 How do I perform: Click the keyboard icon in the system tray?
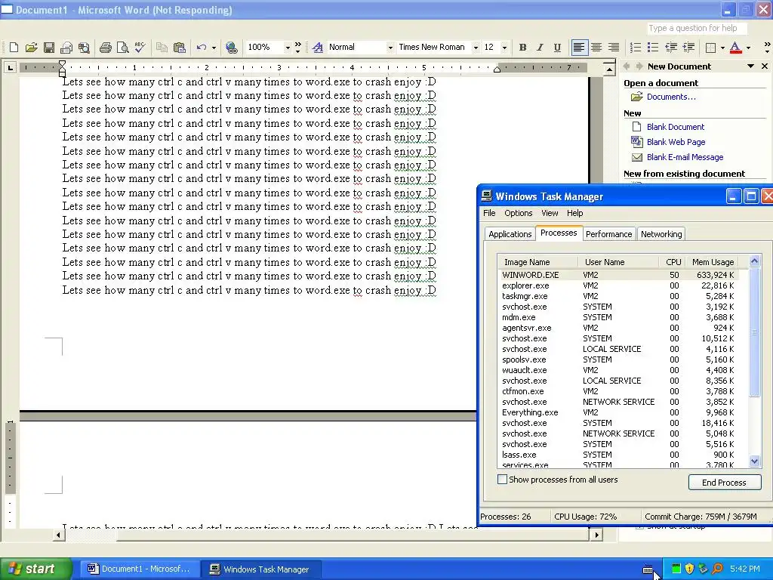click(648, 569)
